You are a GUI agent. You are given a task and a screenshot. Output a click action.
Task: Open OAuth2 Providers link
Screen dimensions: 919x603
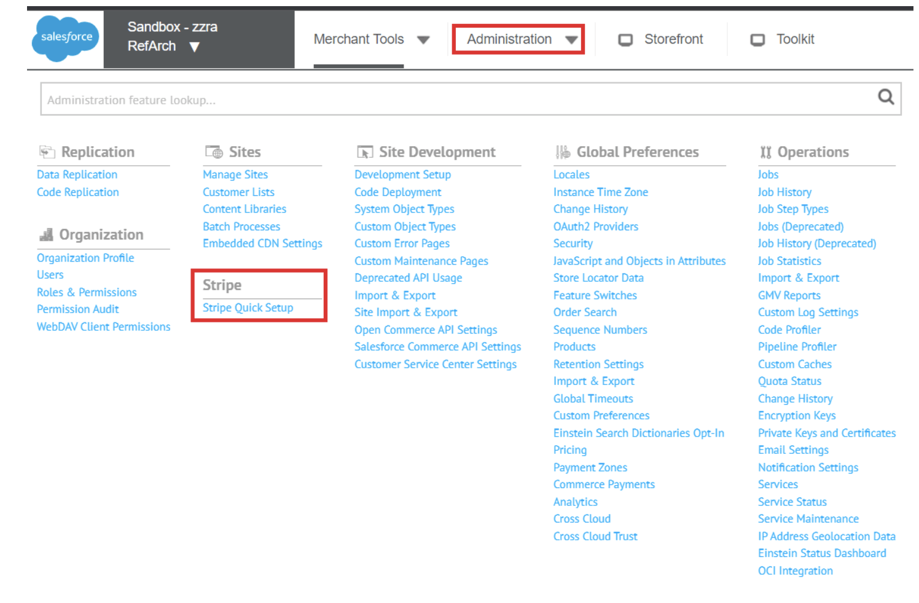click(596, 227)
